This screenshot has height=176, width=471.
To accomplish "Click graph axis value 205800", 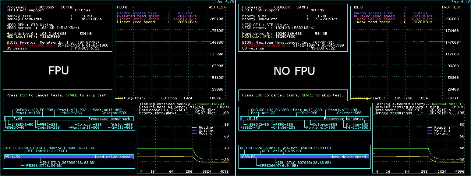I will [x=451, y=19].
